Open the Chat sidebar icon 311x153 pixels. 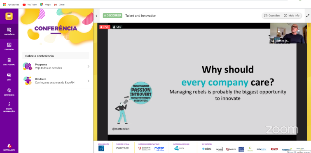point(9,77)
